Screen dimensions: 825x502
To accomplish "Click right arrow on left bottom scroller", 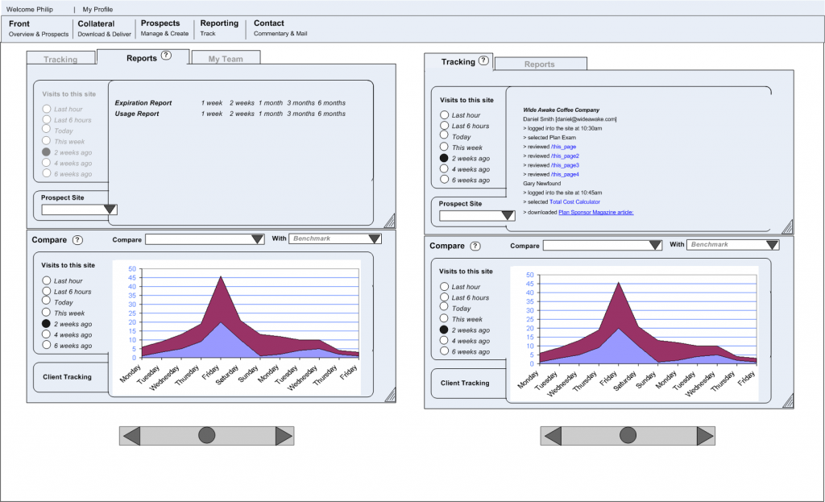I will pyautogui.click(x=284, y=436).
